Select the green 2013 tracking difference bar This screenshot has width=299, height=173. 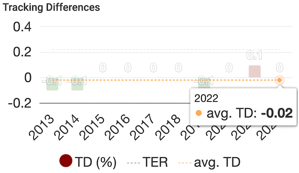(x=52, y=84)
